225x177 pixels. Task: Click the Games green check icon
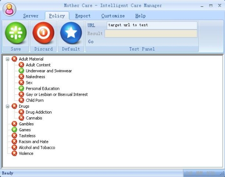coord(14,130)
